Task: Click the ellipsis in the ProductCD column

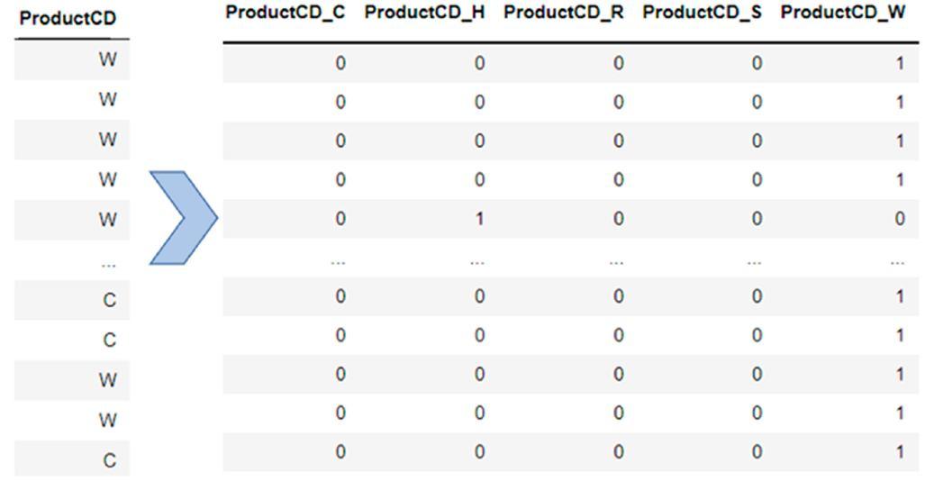Action: pyautogui.click(x=108, y=263)
